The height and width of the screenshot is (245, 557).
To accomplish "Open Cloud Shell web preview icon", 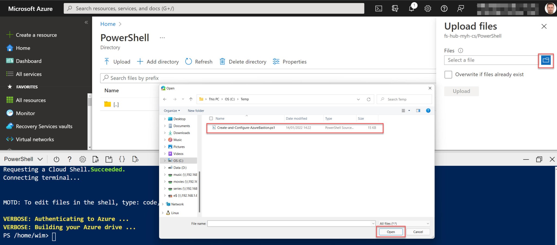I will [135, 159].
